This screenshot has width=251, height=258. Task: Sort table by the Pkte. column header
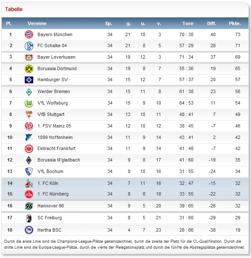pos(235,23)
